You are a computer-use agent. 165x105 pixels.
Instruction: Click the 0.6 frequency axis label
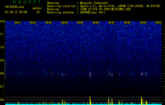(2, 100)
